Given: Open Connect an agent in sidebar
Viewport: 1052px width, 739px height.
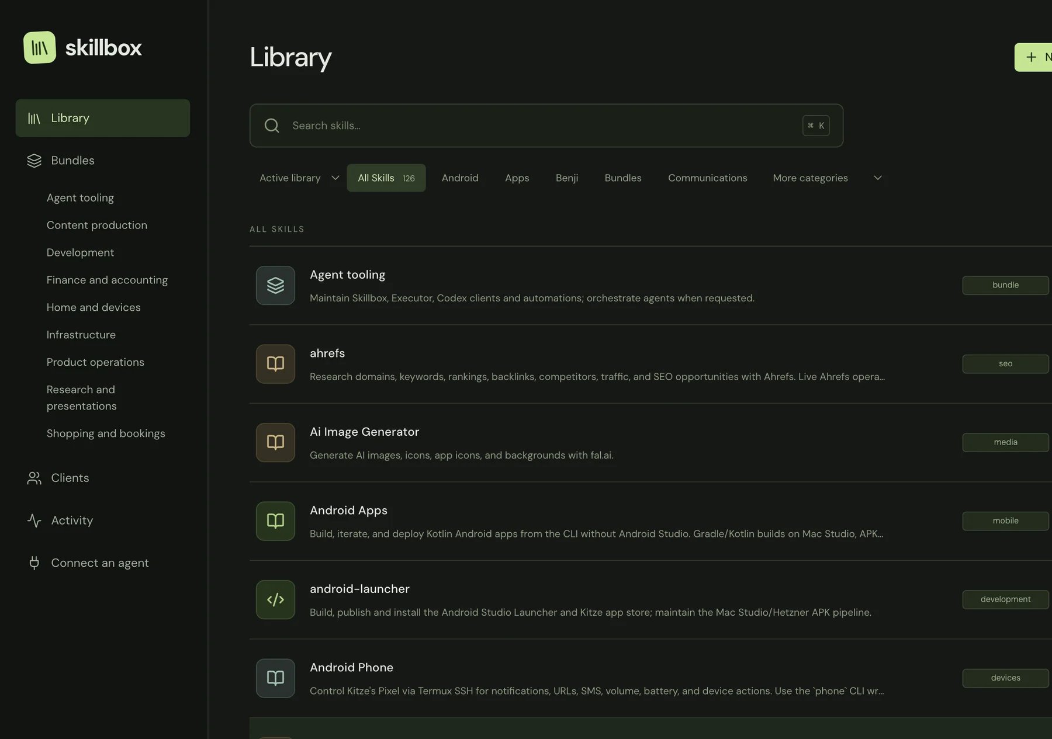Looking at the screenshot, I should tap(103, 563).
